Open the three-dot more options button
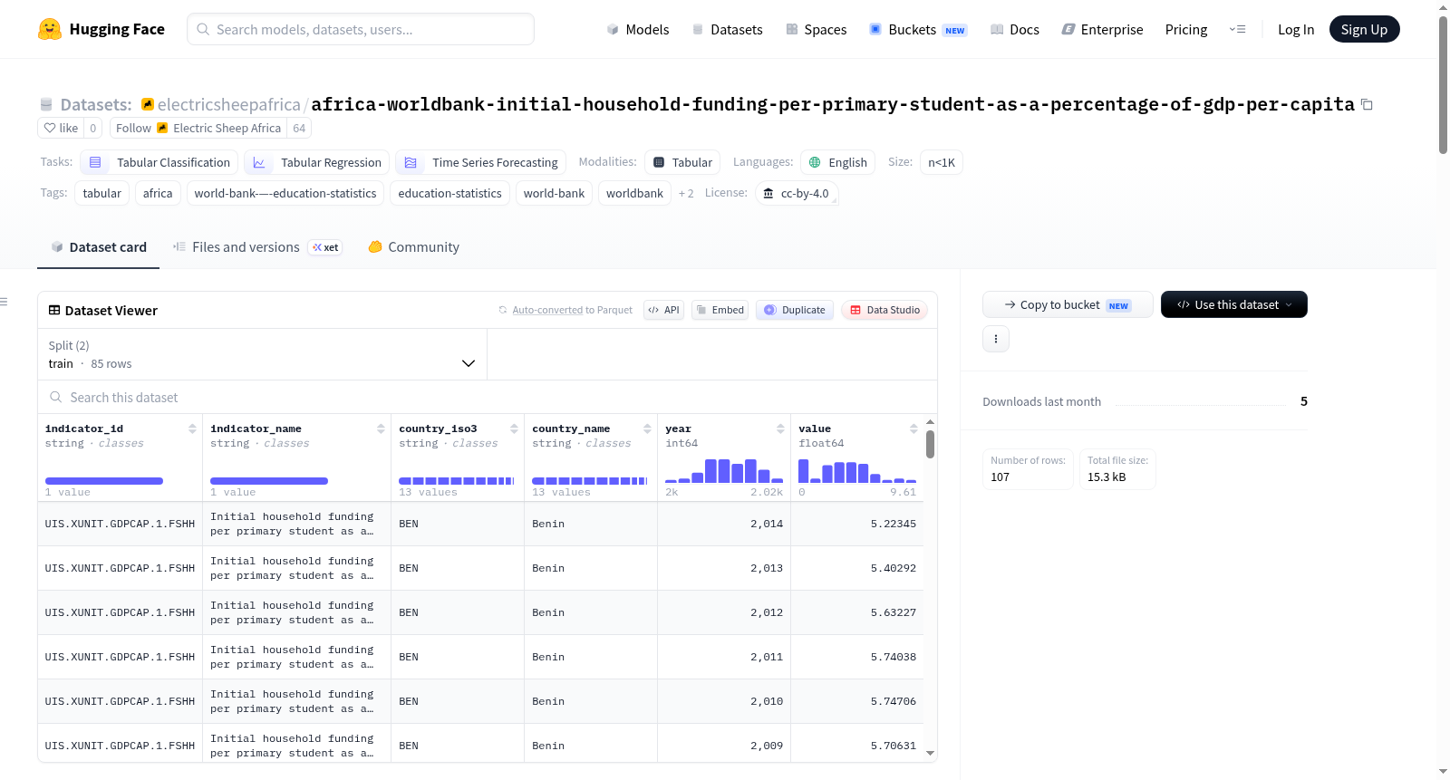The width and height of the screenshot is (1450, 780). [996, 339]
